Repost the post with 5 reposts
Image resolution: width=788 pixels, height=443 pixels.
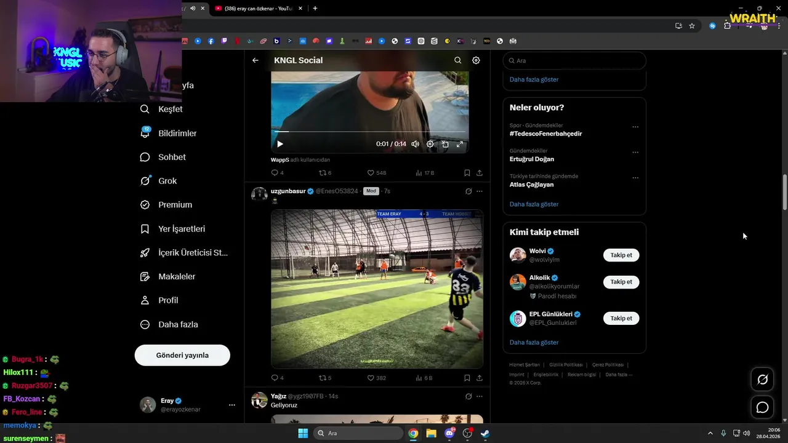tap(325, 378)
